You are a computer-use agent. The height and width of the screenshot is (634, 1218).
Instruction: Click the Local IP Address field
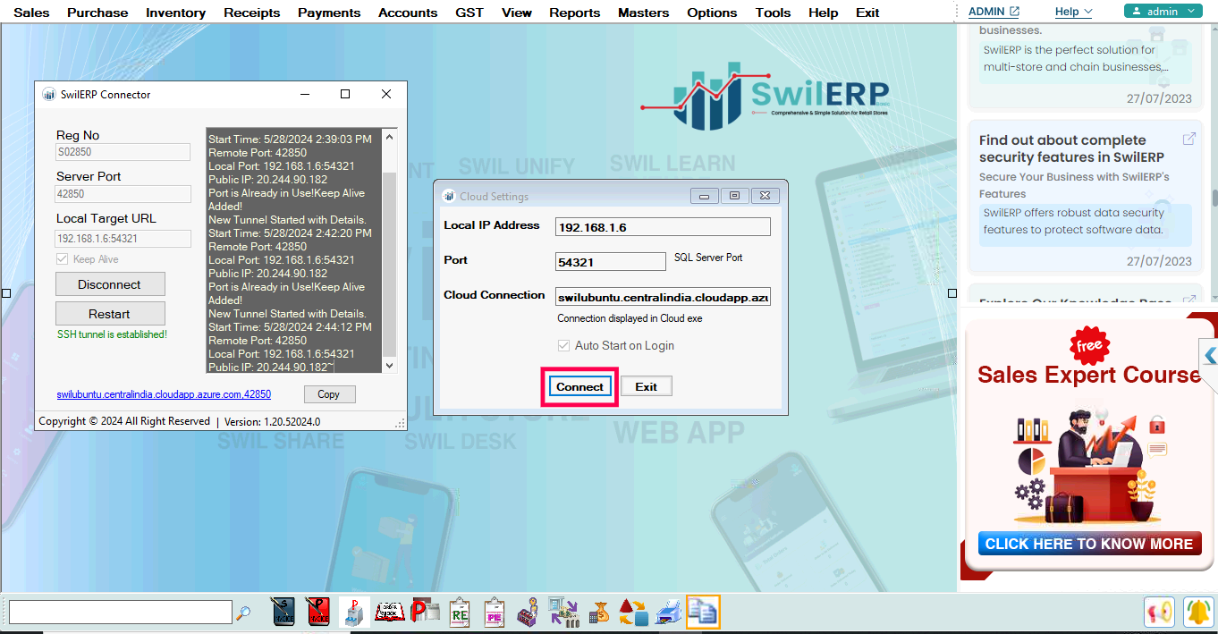663,227
